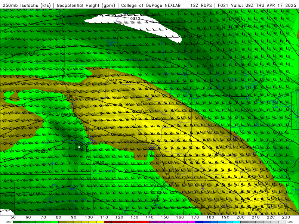Click the 10680 height contour label
Image resolution: width=299 pixels, height=224 pixels.
(37, 194)
